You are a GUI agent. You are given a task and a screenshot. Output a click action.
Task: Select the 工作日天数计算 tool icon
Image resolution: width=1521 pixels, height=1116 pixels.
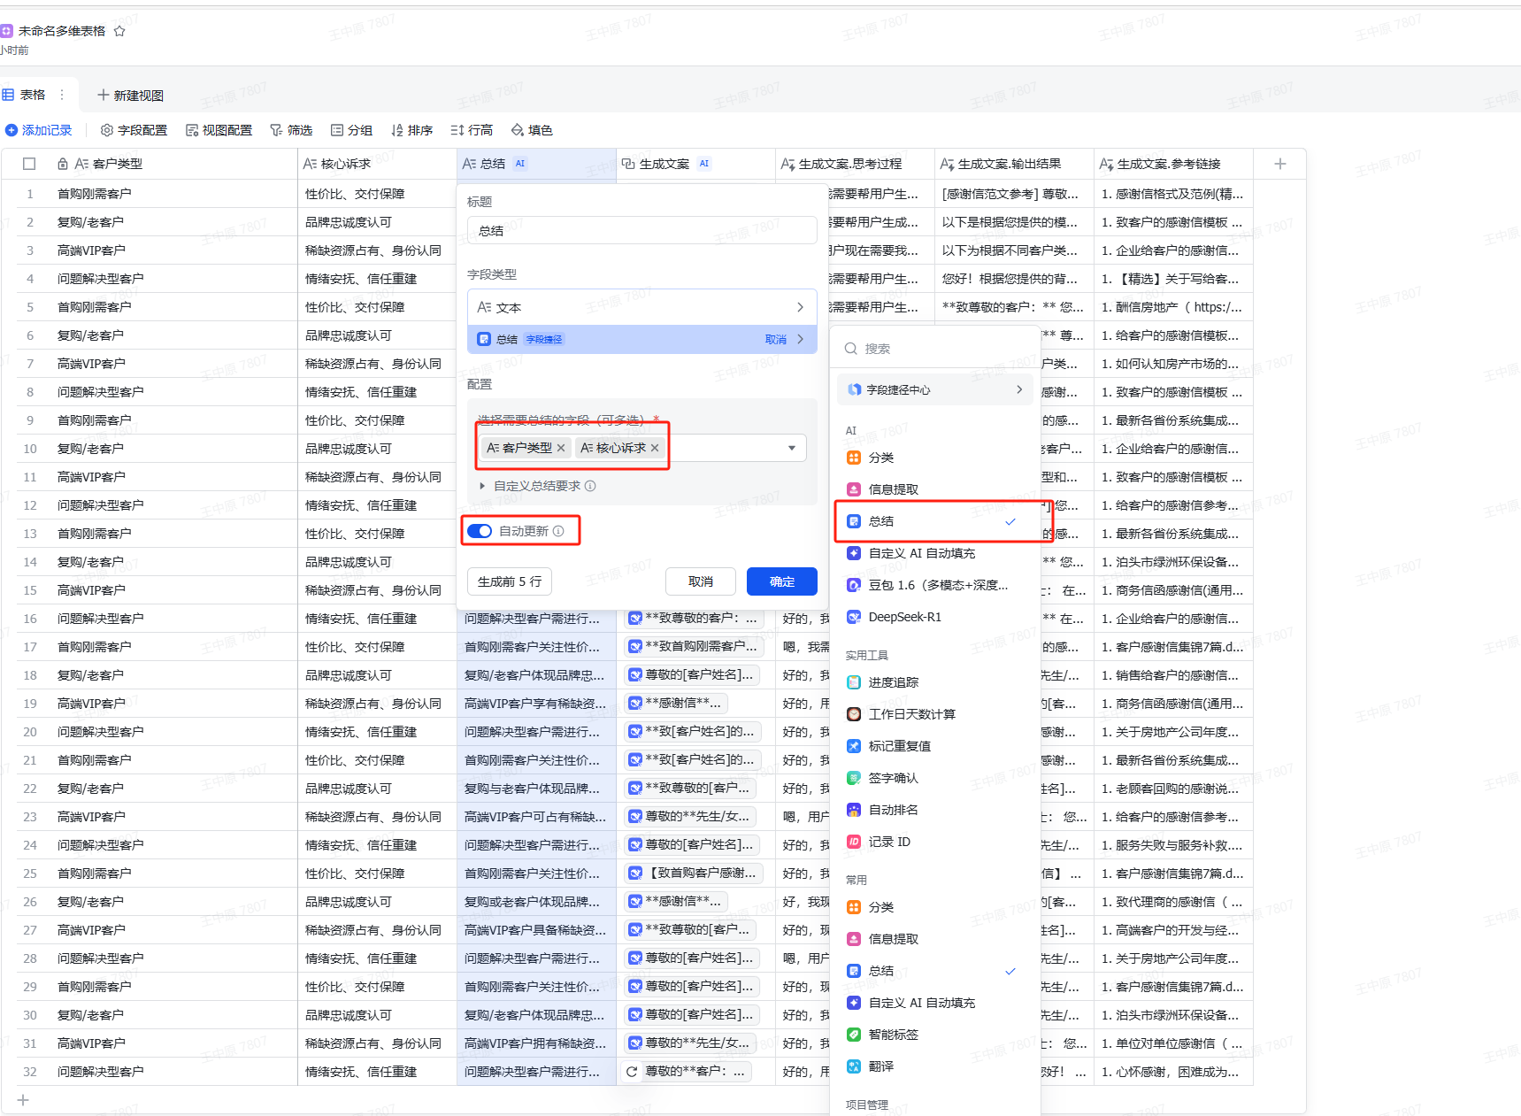point(854,714)
